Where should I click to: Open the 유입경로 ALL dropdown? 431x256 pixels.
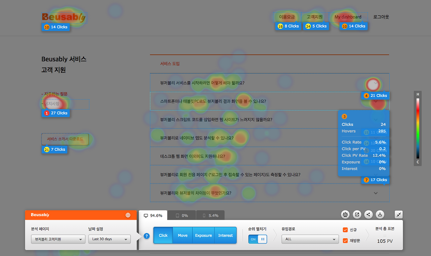[x=310, y=239]
